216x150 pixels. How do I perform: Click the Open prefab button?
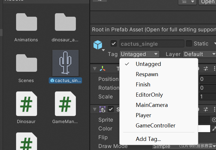coord(207,2)
